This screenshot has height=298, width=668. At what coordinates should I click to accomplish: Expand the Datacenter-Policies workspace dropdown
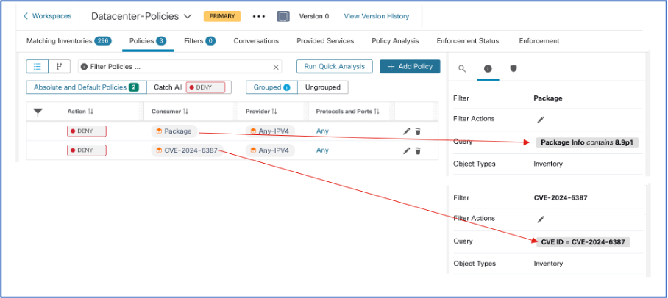pos(187,16)
